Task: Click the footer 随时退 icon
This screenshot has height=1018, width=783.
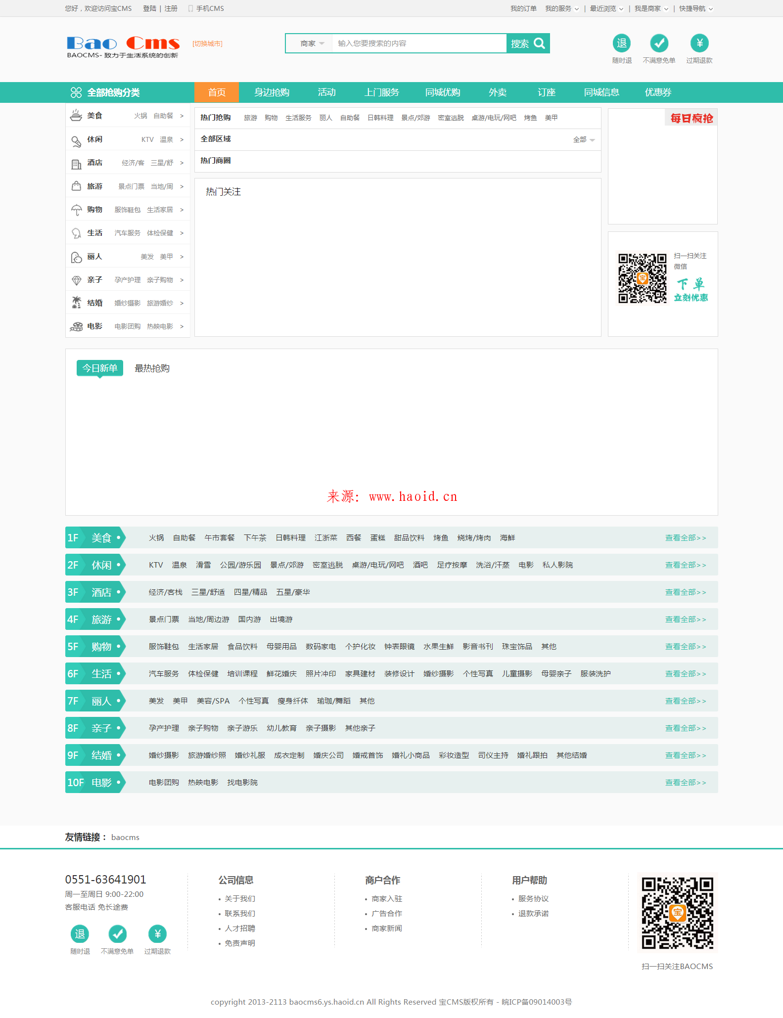Action: (x=80, y=934)
